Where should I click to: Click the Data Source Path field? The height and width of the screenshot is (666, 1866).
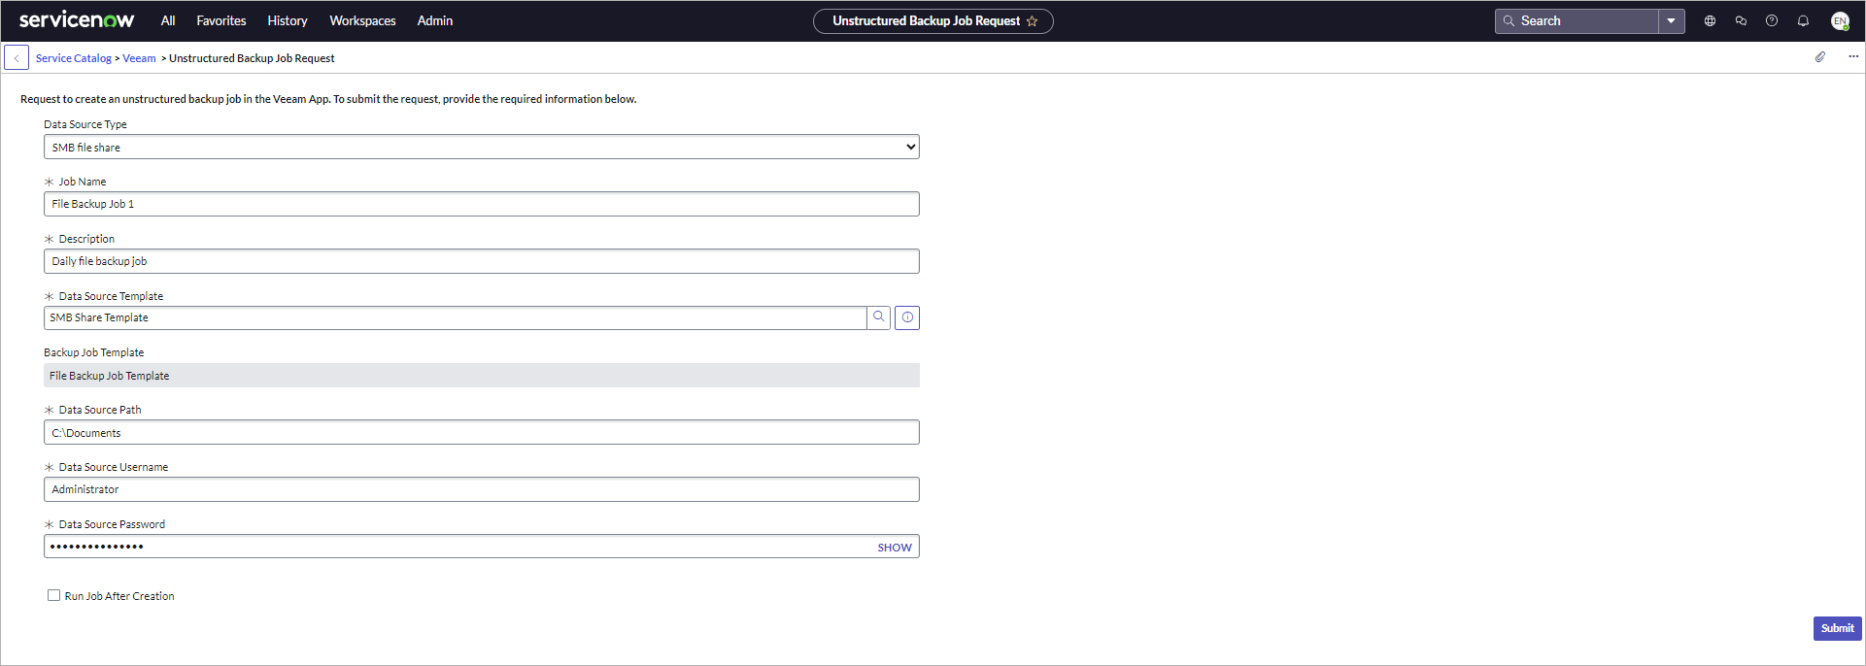pyautogui.click(x=482, y=432)
